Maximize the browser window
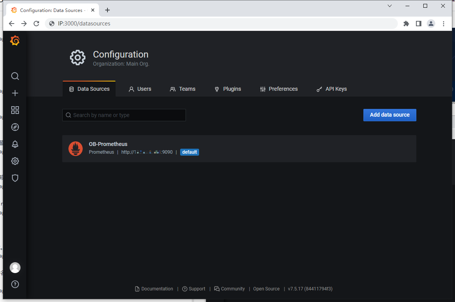Viewport: 455px width, 302px height. click(425, 6)
